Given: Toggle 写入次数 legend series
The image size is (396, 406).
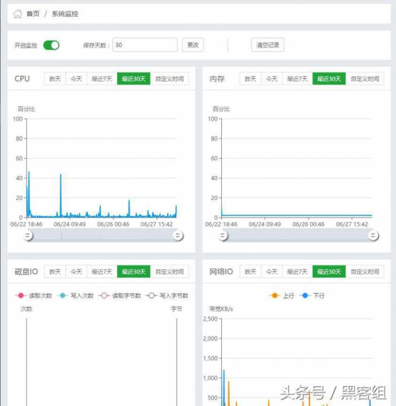Looking at the screenshot, I should [75, 295].
